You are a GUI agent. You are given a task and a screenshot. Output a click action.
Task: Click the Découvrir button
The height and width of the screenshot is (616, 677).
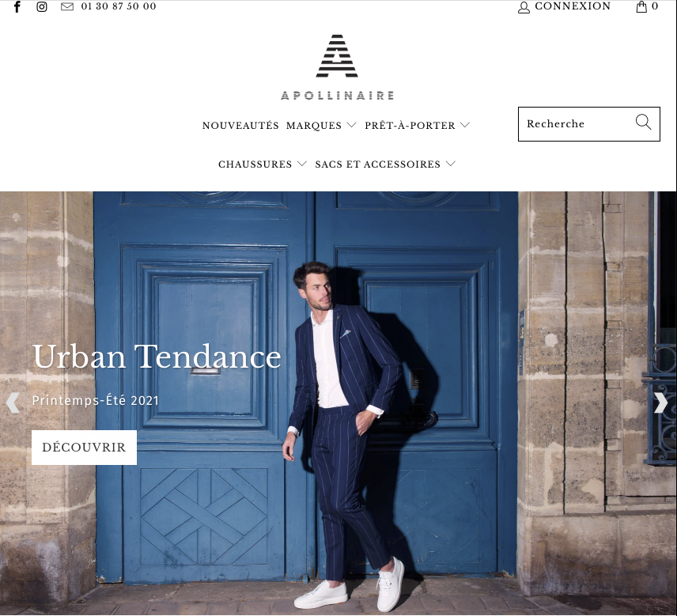pyautogui.click(x=84, y=448)
